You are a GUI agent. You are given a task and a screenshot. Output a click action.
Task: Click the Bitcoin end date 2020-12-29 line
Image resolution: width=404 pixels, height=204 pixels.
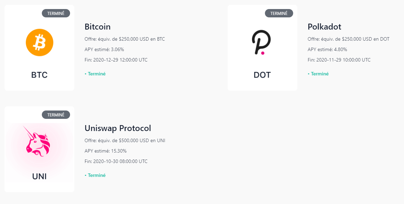[x=116, y=60]
